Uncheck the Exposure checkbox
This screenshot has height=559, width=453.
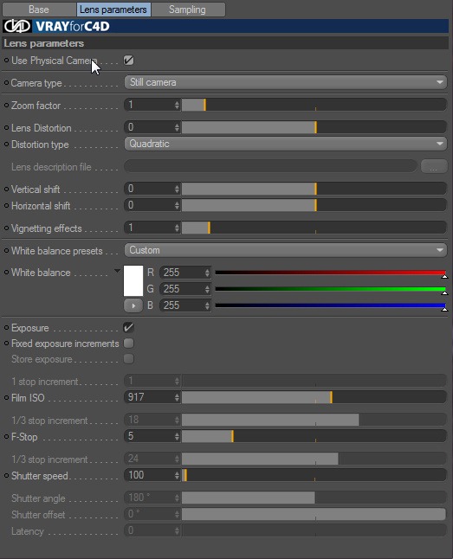(x=128, y=327)
